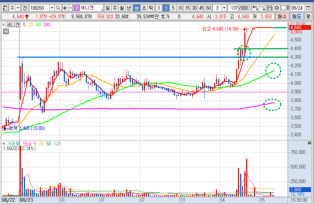Viewport: 314px width, 204px height.
Task: Click the panel toggle icon at toolbar start
Action: coord(5,8)
